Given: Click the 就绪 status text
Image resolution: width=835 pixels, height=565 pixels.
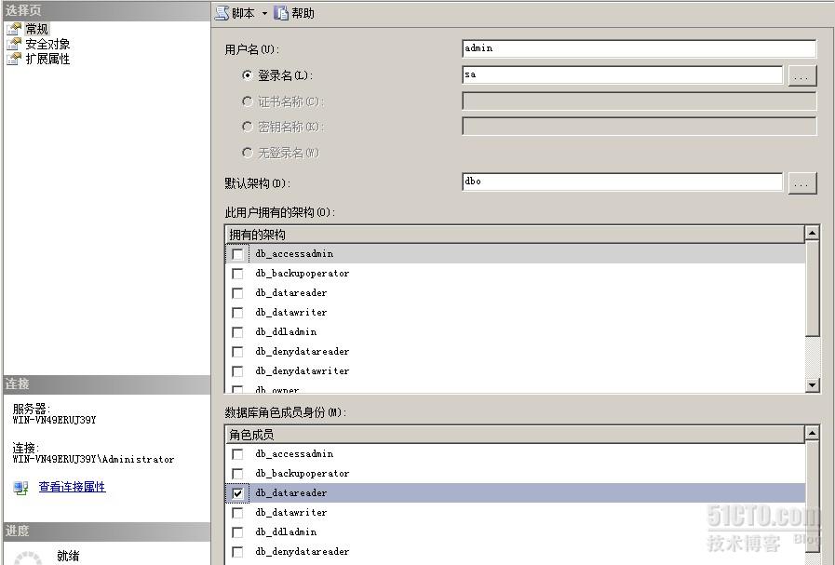Looking at the screenshot, I should click(68, 557).
